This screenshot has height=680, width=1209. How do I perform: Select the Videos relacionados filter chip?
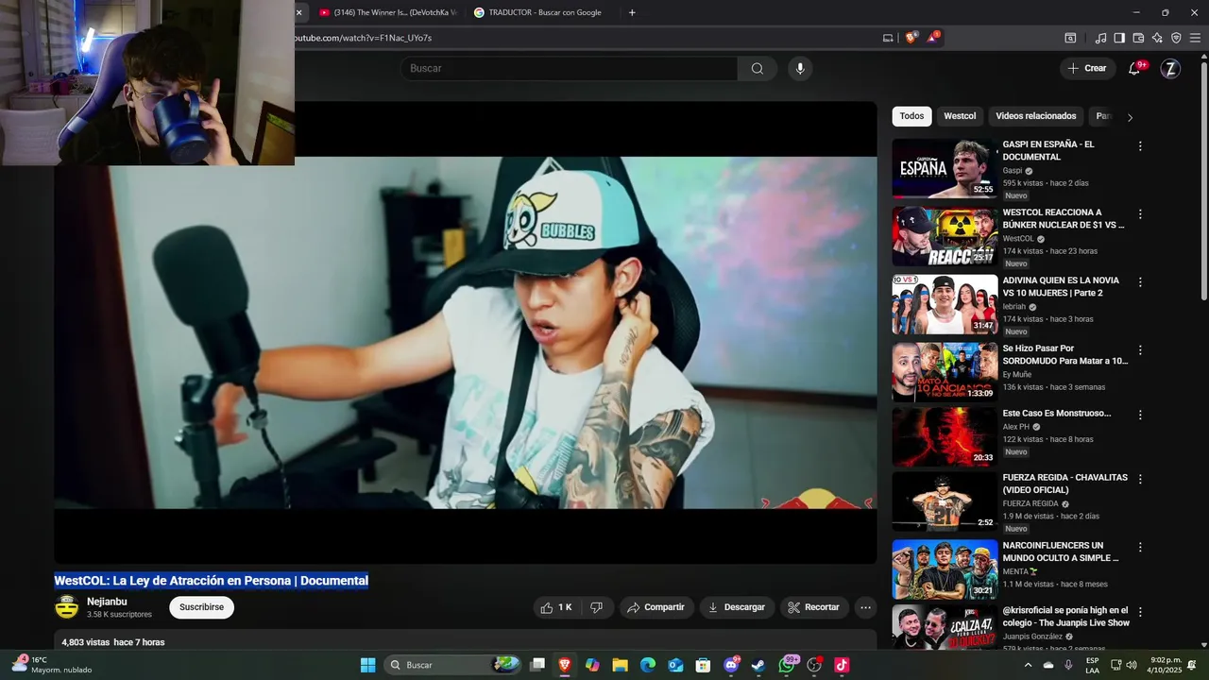click(1035, 116)
